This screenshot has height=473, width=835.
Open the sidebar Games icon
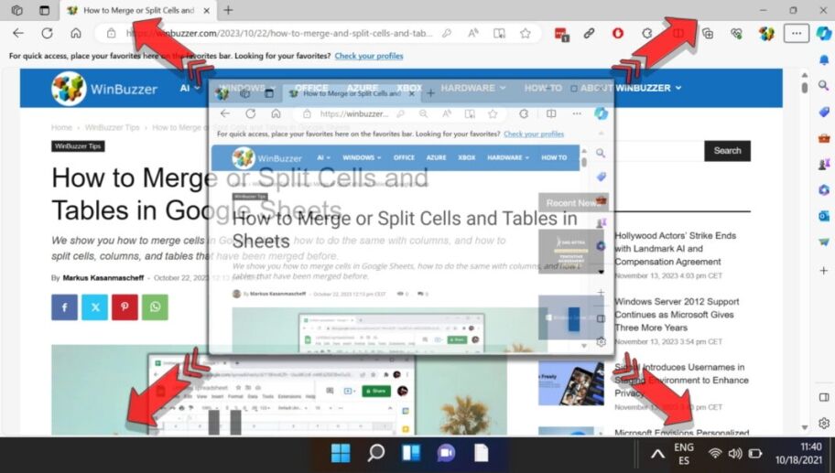pyautogui.click(x=824, y=165)
